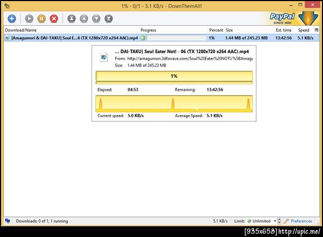Viewport: 323px width, 237px height.
Task: Click the speed limit stepper arrows
Action: 279,221
